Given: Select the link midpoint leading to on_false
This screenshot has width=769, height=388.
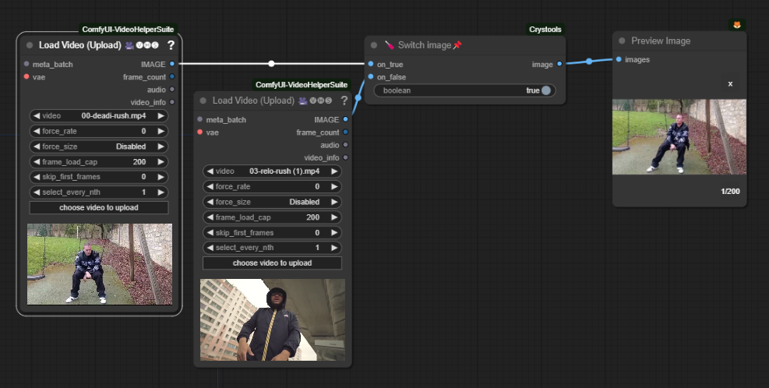Looking at the screenshot, I should pos(358,97).
